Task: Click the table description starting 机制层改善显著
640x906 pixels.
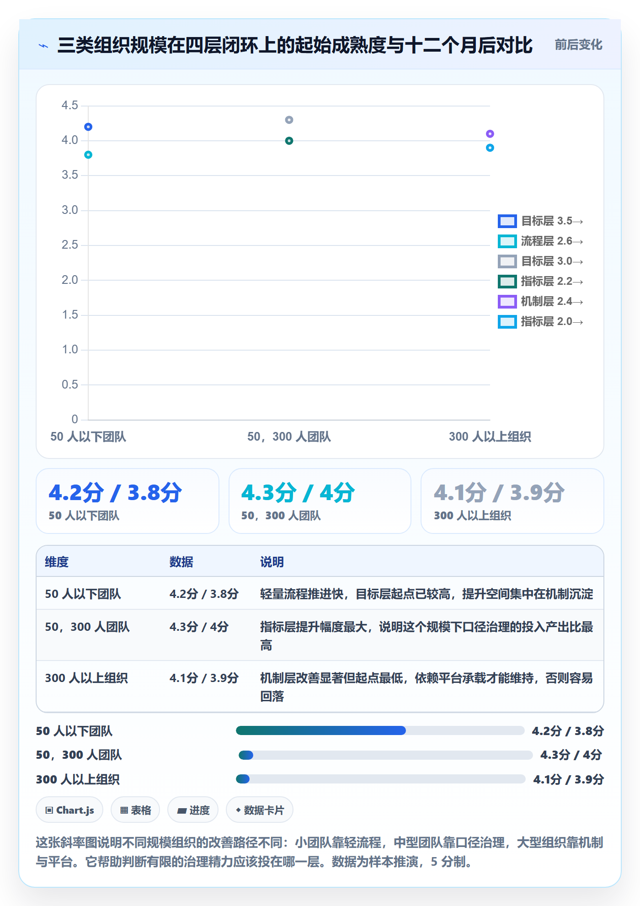Action: coord(427,687)
